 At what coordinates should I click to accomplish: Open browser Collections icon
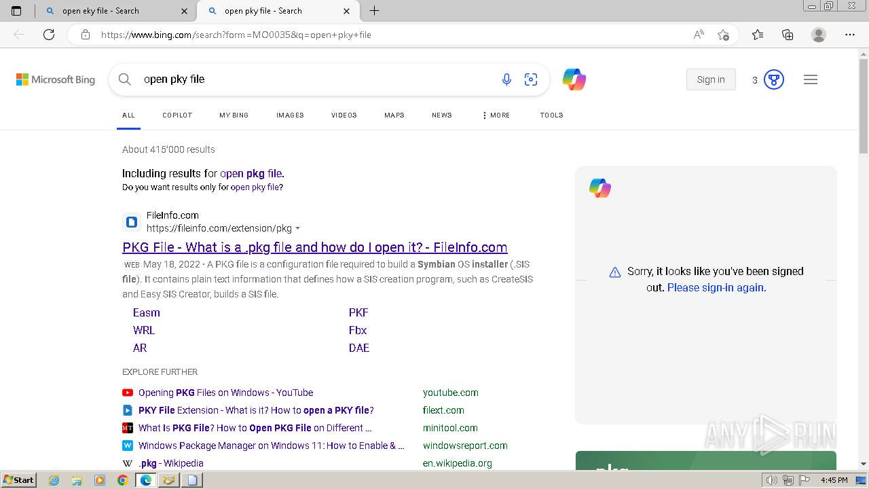pyautogui.click(x=788, y=35)
